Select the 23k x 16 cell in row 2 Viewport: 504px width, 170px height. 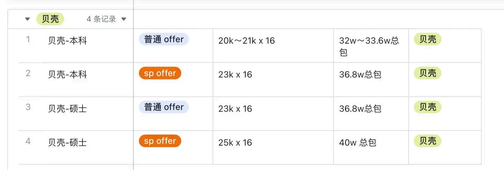tap(235, 75)
